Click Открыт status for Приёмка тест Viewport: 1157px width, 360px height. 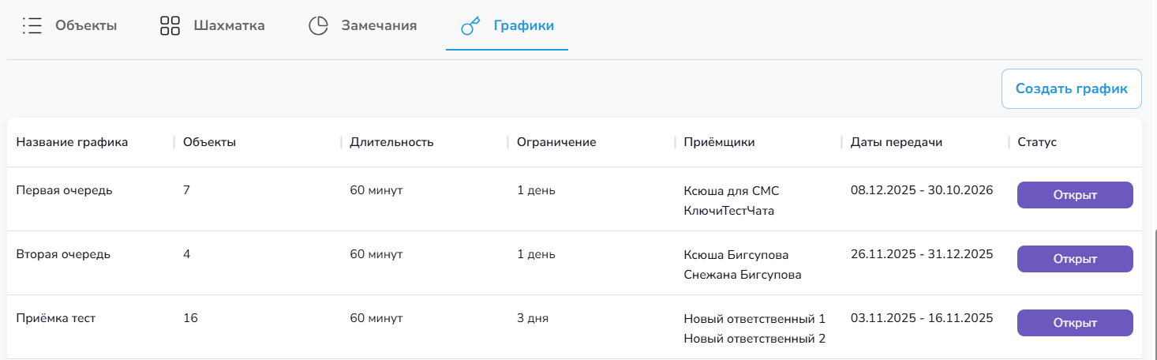pos(1075,323)
